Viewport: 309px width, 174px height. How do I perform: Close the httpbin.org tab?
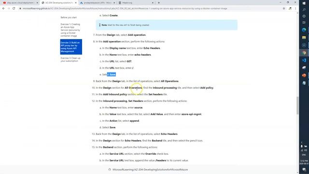pos(153,3)
